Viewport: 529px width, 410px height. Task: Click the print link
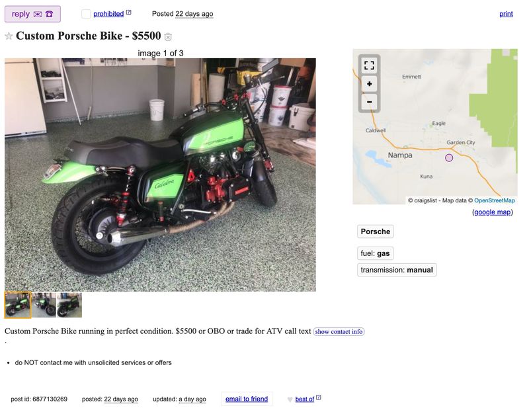[506, 14]
